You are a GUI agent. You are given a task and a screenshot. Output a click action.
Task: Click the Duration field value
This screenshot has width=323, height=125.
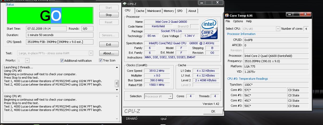click(x=60, y=35)
